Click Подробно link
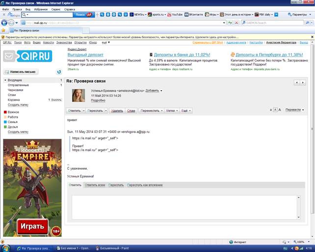The width and height of the screenshot is (315, 252). tap(98, 100)
